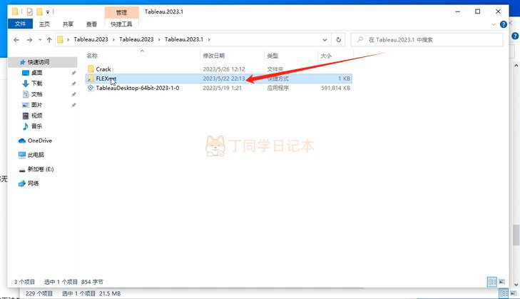Unpin 下载 using its pin icon

73,83
